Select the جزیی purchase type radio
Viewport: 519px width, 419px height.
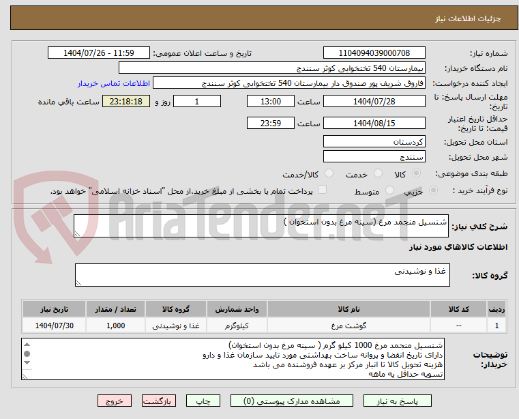tap(433, 190)
